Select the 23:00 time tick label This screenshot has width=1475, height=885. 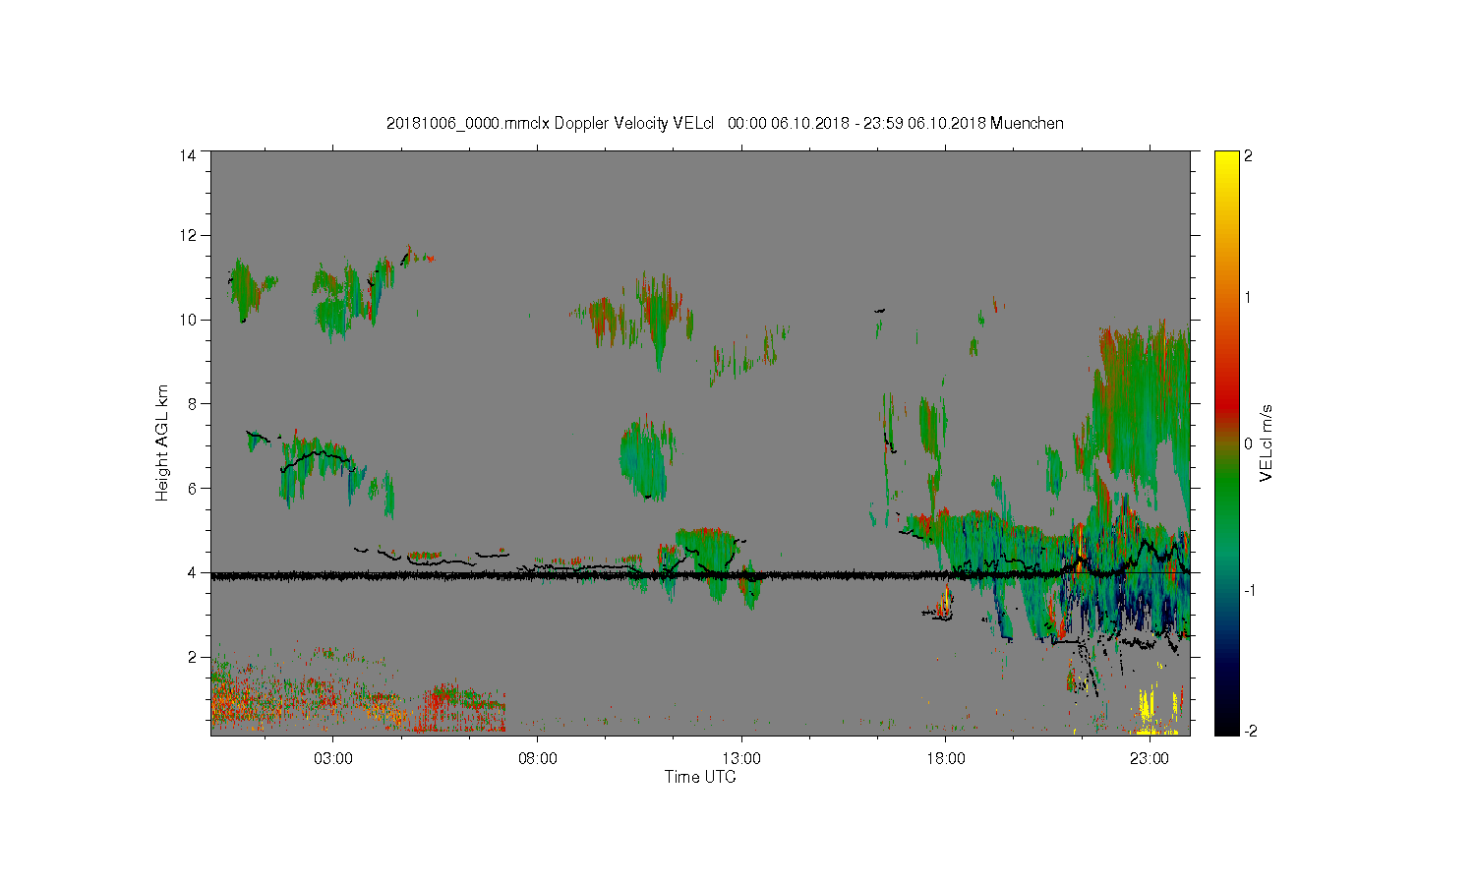[x=1150, y=758]
